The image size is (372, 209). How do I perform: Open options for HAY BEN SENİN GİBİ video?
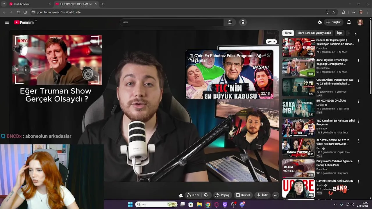click(x=358, y=181)
